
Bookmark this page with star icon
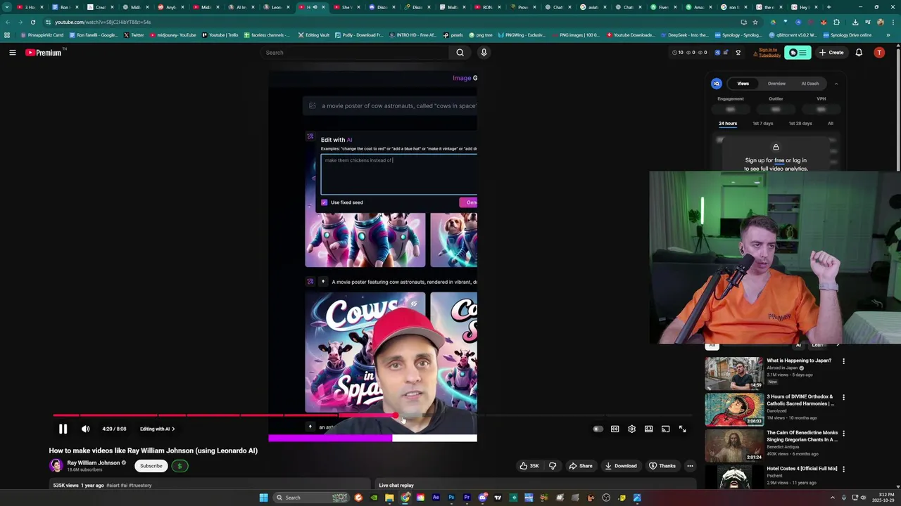point(755,22)
